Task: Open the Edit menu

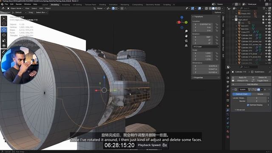Action: point(12,4)
